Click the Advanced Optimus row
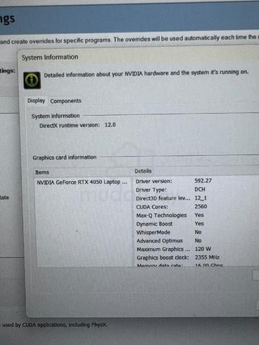Viewport: 259px width, 345px height. pos(196,241)
